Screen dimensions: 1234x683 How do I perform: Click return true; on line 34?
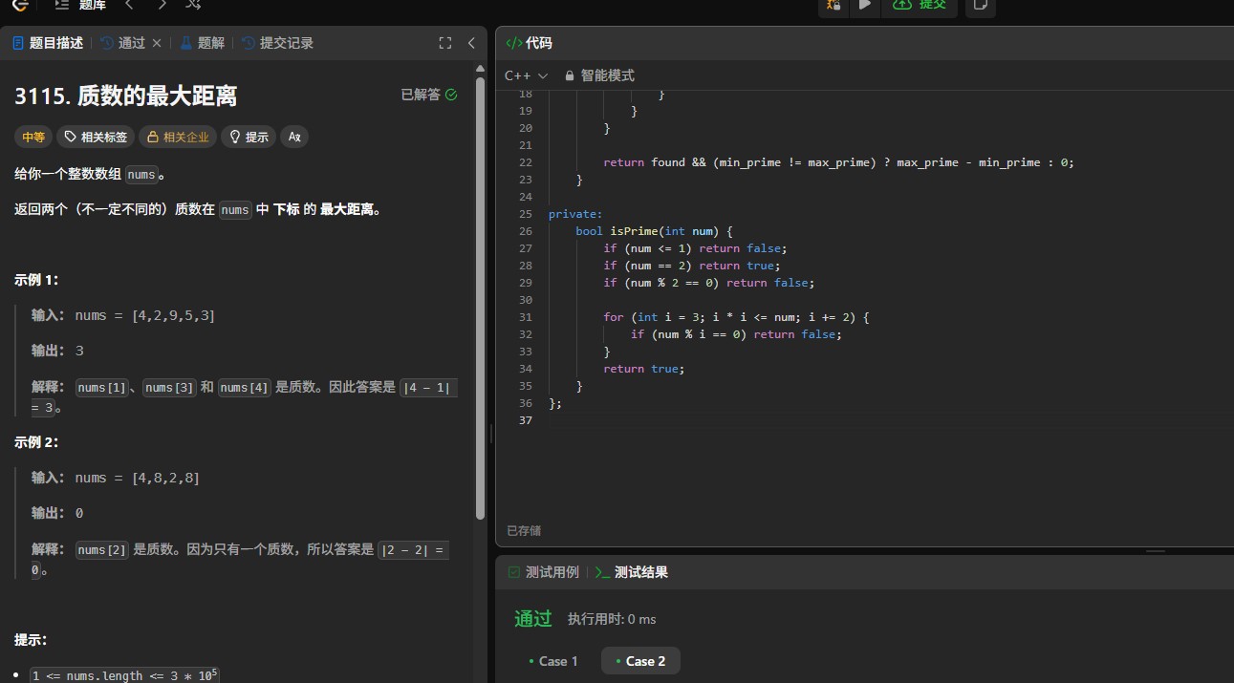coord(644,369)
